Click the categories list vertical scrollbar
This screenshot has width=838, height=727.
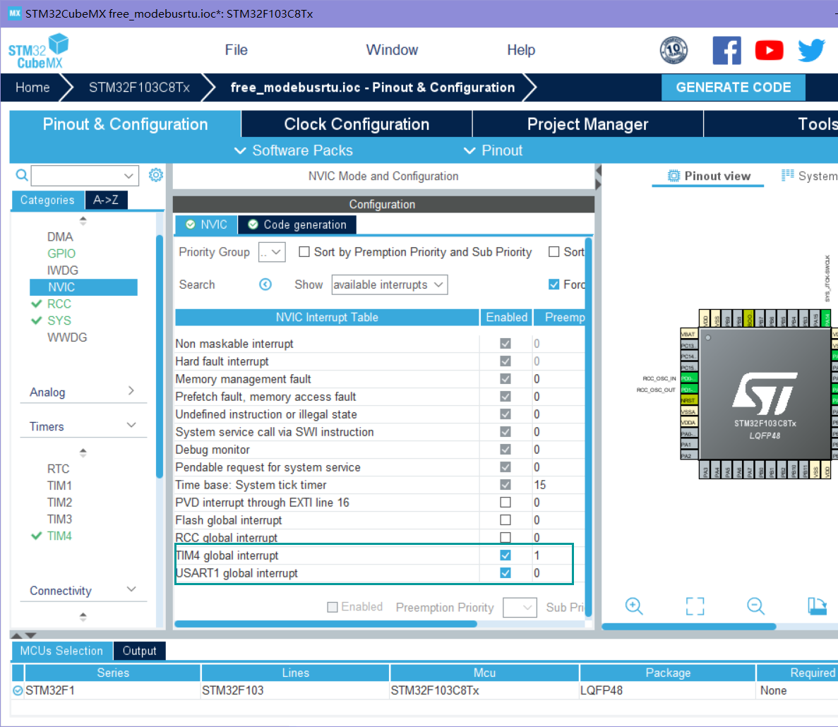tap(160, 356)
